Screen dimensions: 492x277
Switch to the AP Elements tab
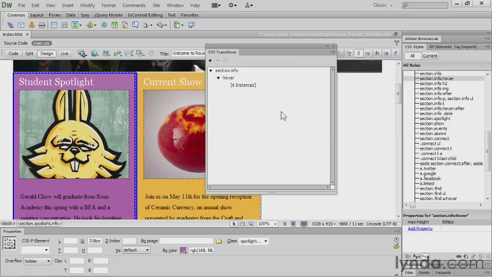point(440,47)
